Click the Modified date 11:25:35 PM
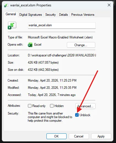This screenshot has height=143, width=116. tap(52, 88)
